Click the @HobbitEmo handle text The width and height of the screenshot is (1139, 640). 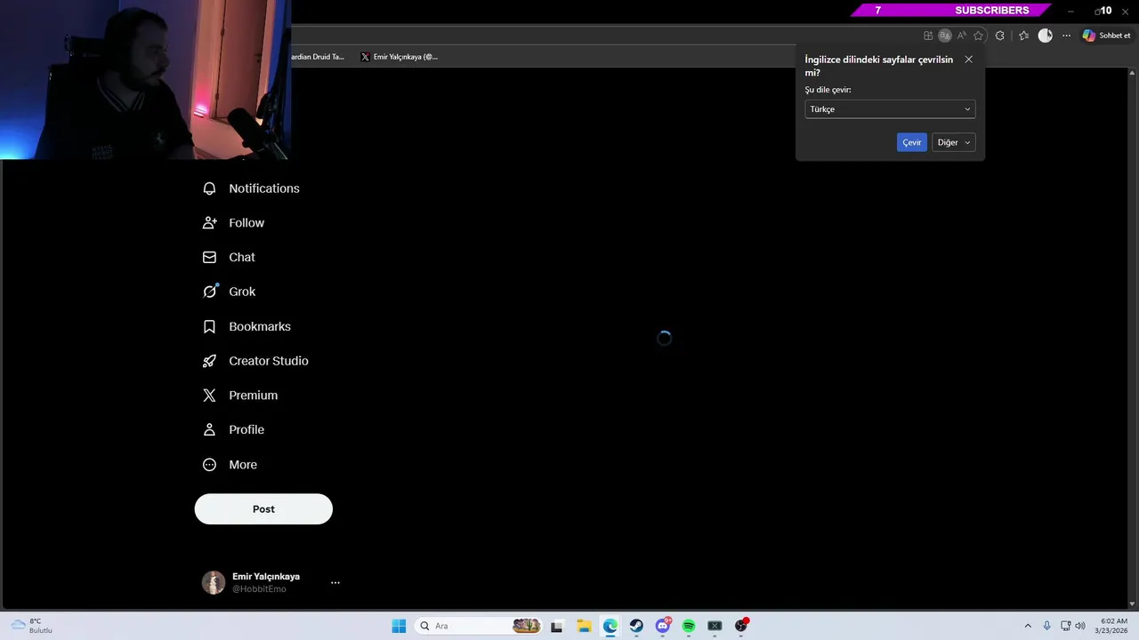coord(259,589)
